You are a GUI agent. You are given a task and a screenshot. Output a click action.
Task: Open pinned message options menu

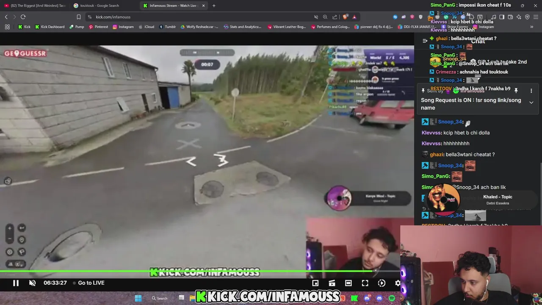[x=531, y=91]
